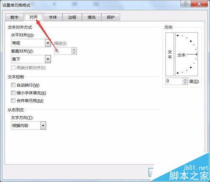Check the 合并单元格 merge cells checkbox
The image size is (210, 182).
[13, 100]
